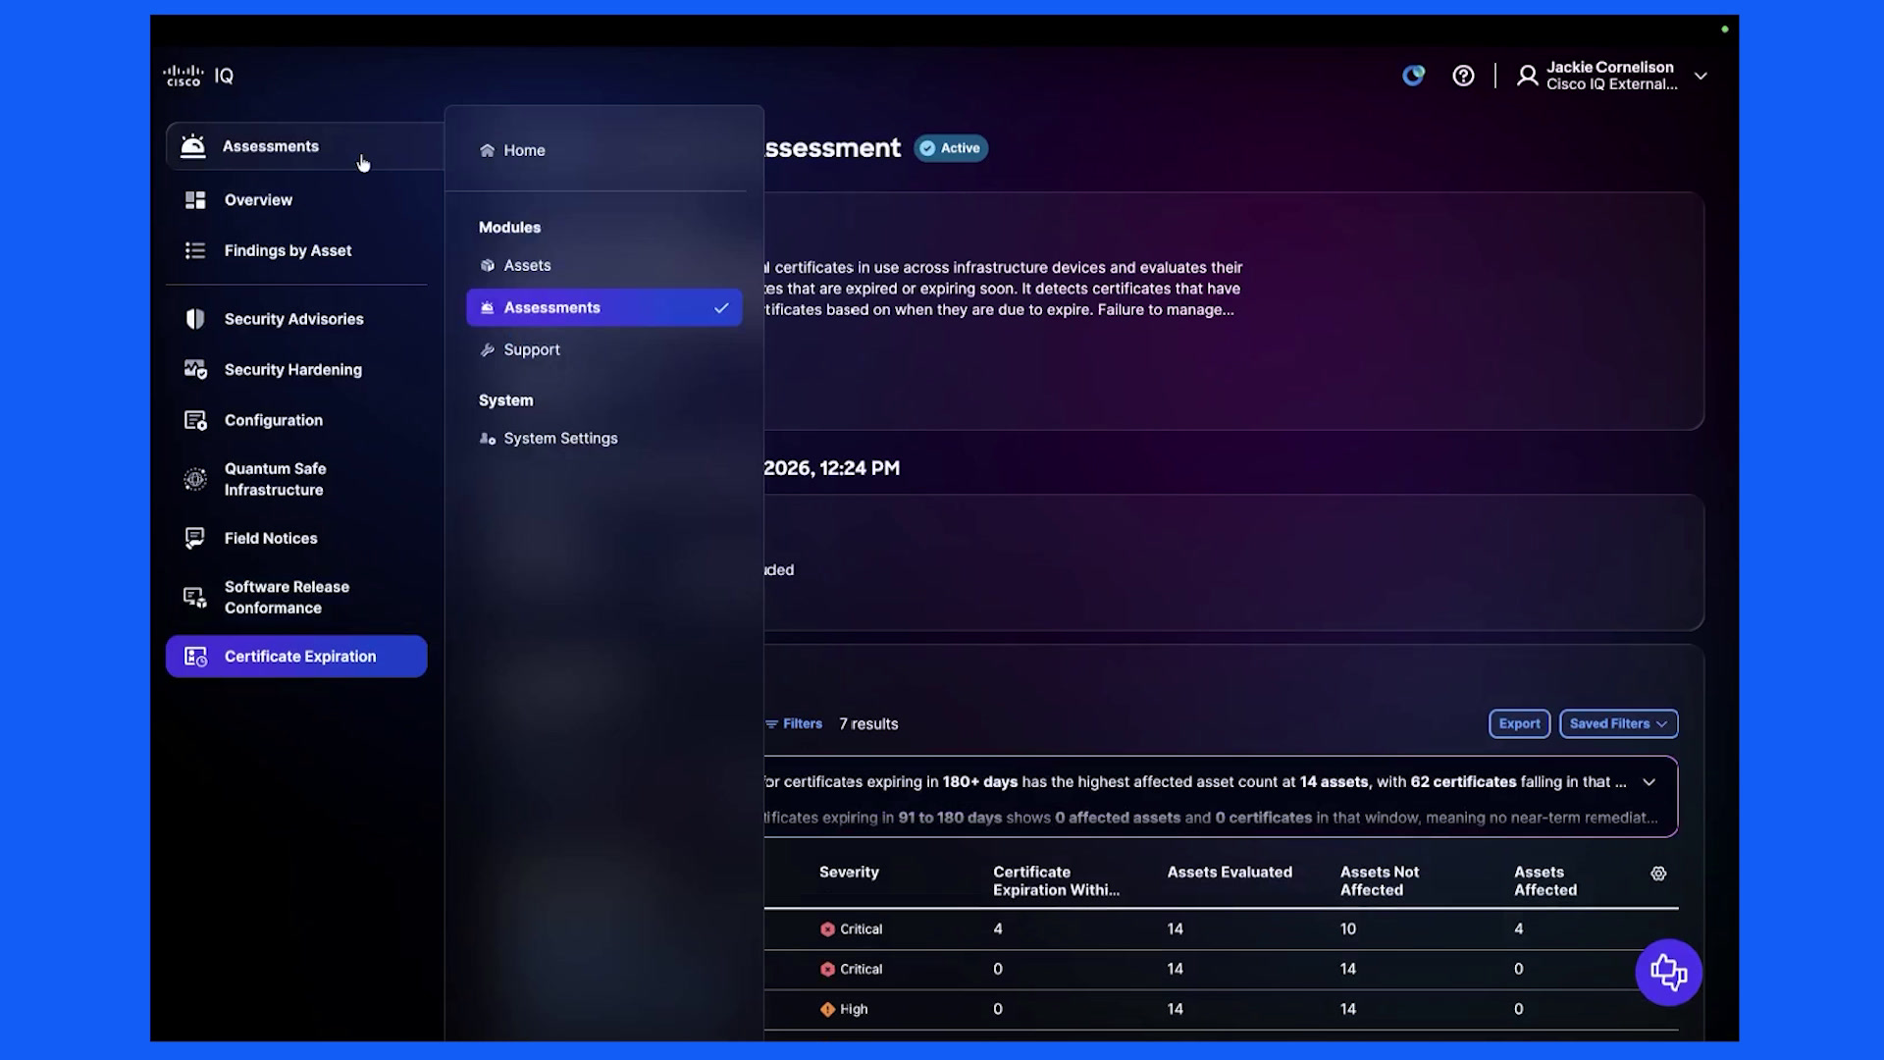Click the High severity row label
The height and width of the screenshot is (1060, 1884).
[844, 1009]
